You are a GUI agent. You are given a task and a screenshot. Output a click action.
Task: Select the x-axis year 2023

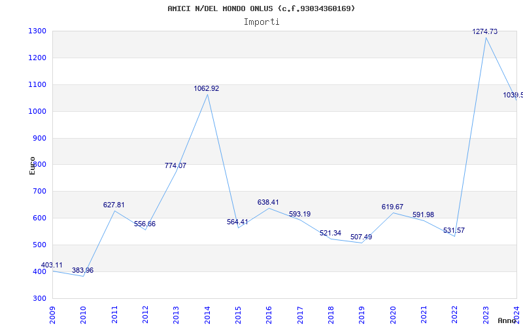point(486,315)
